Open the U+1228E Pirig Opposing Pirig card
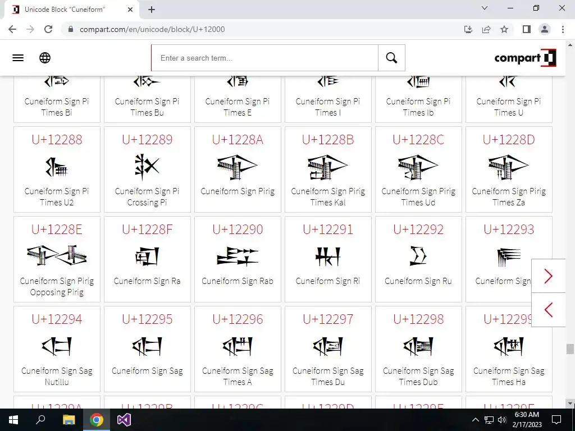The height and width of the screenshot is (431, 575). tap(57, 259)
